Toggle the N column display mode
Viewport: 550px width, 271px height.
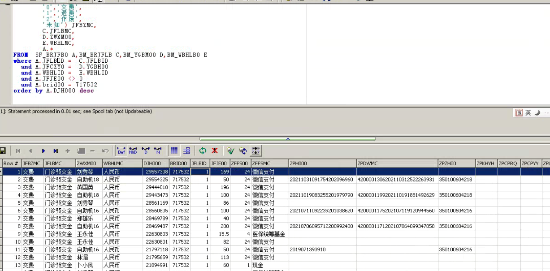(x=157, y=151)
